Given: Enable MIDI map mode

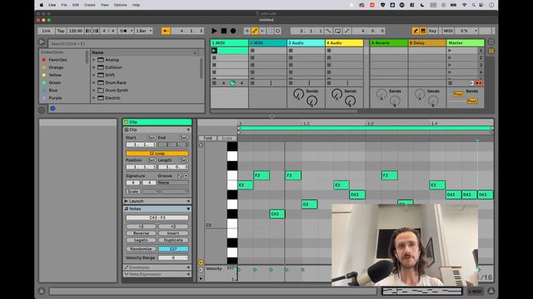Looking at the screenshot, I should [448, 31].
